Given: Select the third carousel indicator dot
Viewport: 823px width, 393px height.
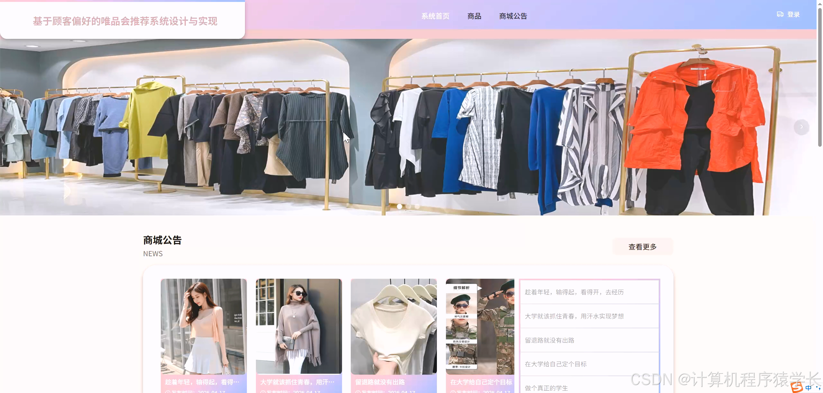Looking at the screenshot, I should tap(417, 206).
